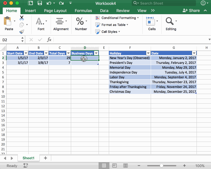Open the Start Date filter dropdown
Viewport: 211px width, 169px height.
tap(26, 53)
